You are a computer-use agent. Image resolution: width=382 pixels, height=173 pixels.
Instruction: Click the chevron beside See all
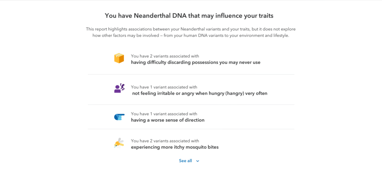198,161
